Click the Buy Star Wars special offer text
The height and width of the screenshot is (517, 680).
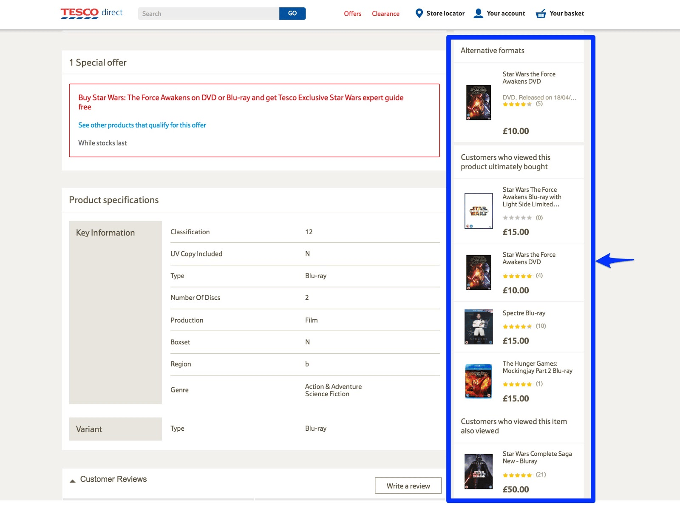tap(241, 102)
